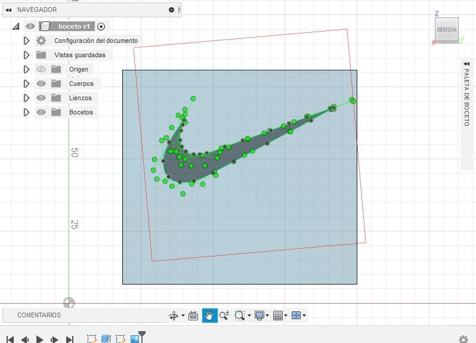This screenshot has width=476, height=343.
Task: Open the Grid and Snaps dropdown arrow
Action: point(286,316)
